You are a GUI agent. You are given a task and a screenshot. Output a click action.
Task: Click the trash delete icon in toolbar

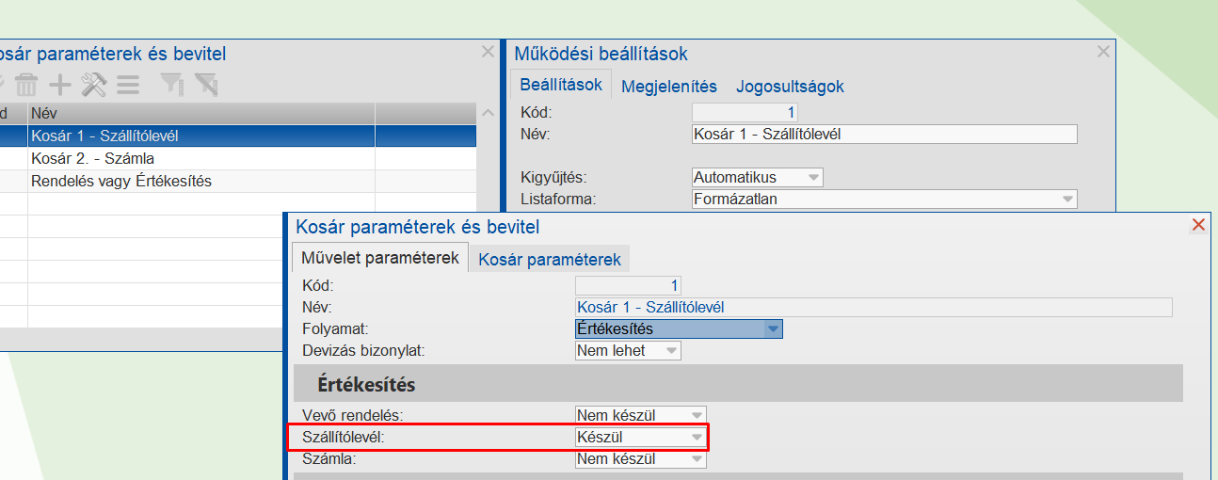tap(25, 86)
